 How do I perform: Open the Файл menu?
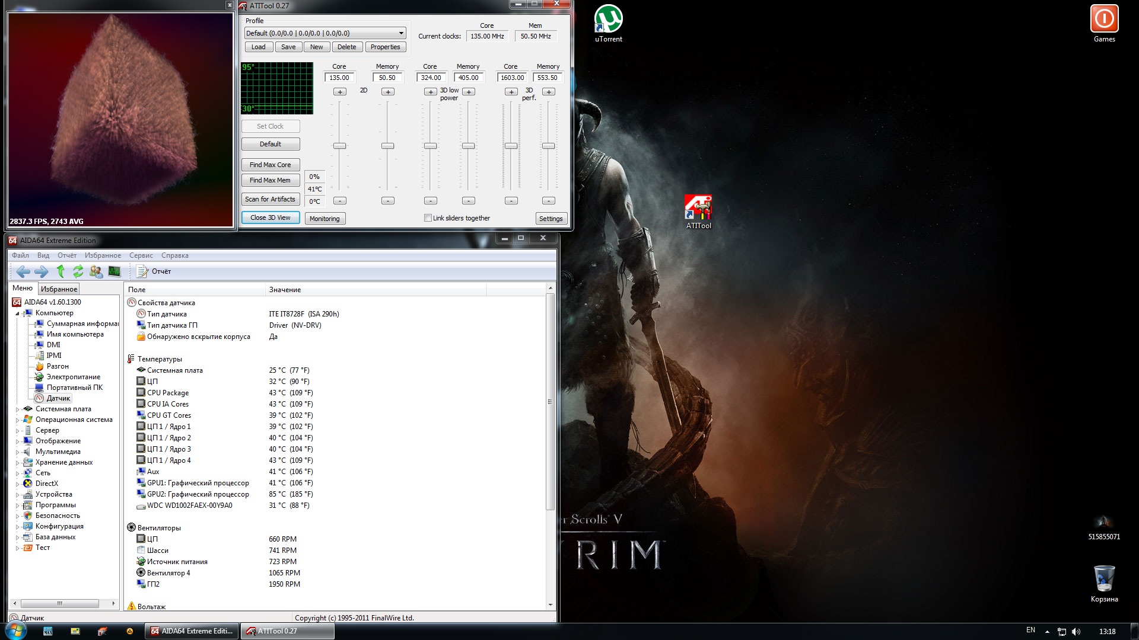coord(20,255)
